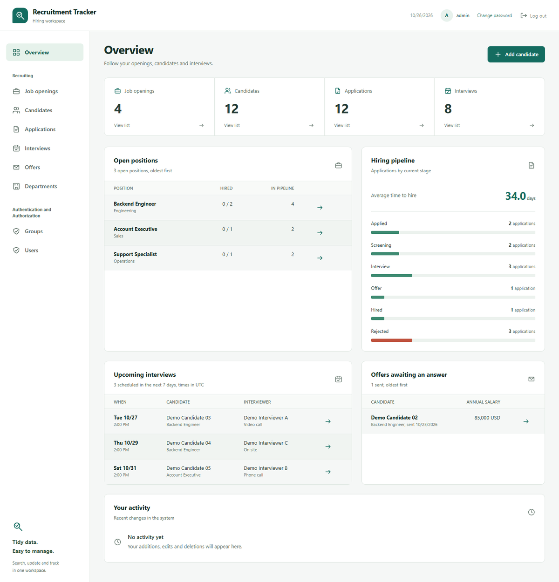
Task: Click the envelope icon beside Offers sidebar
Action: coord(16,167)
